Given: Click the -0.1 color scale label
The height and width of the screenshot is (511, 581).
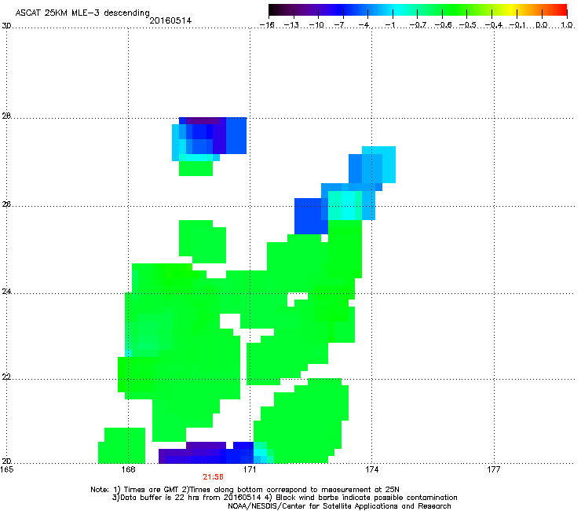Looking at the screenshot, I should pos(517,25).
